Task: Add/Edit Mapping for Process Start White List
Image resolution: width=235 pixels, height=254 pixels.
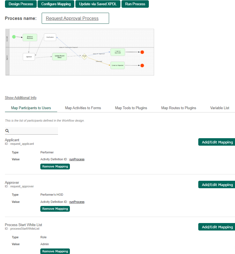Action: point(217,227)
